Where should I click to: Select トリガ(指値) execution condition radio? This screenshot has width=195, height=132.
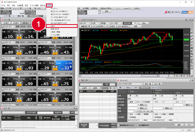click(142, 102)
